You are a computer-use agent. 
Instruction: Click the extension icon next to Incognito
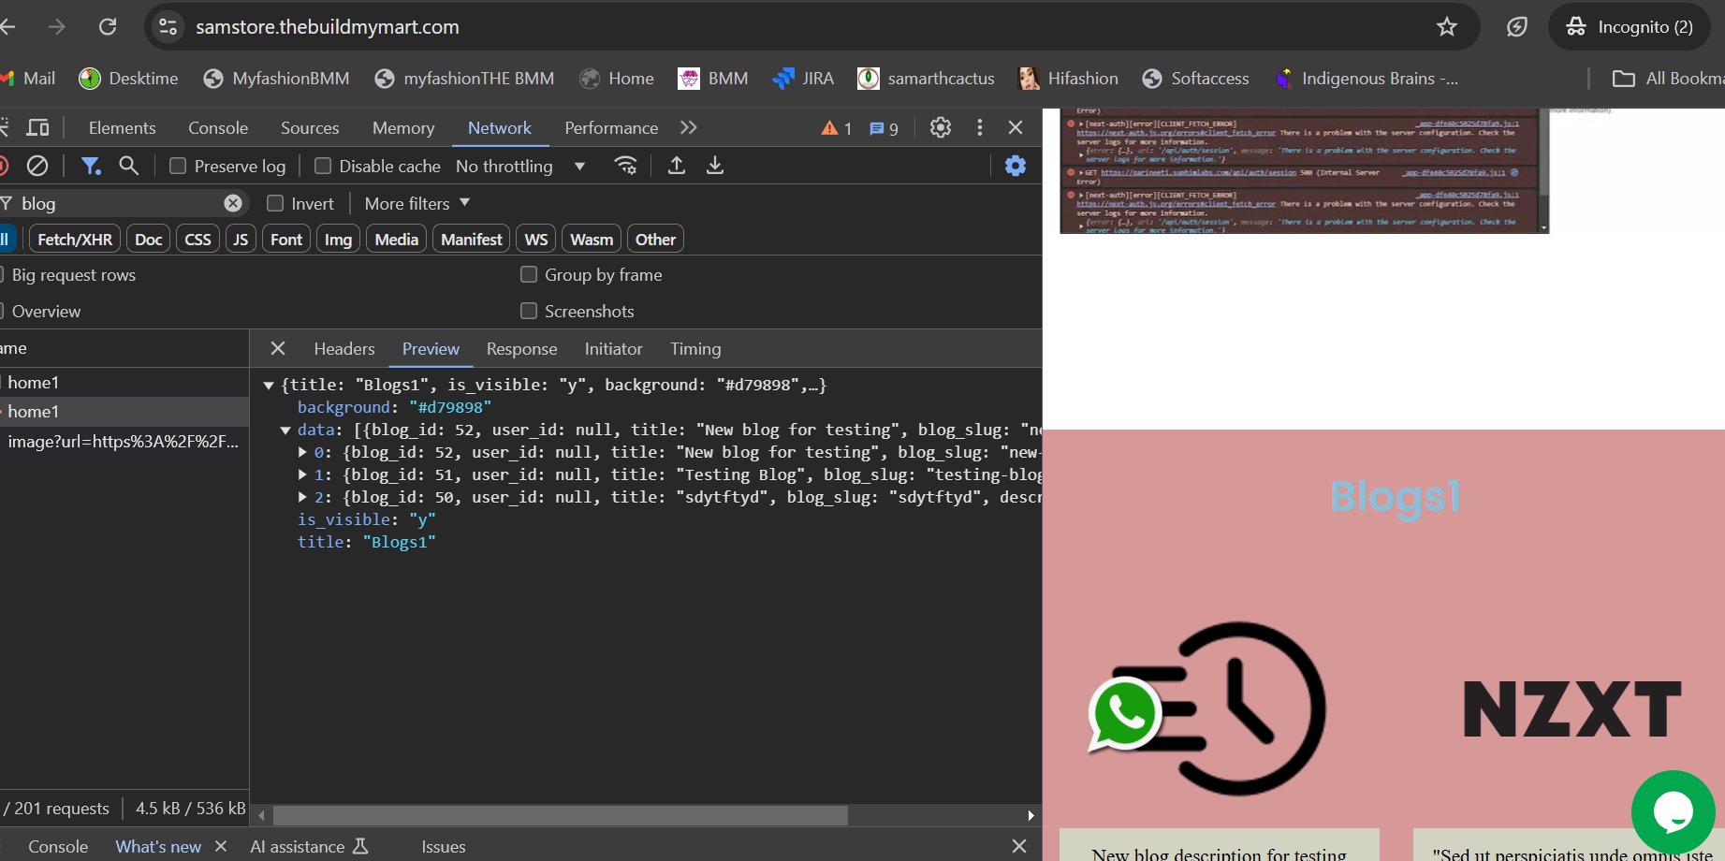1517,27
